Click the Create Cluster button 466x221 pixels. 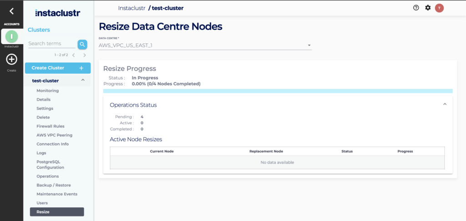tap(58, 68)
